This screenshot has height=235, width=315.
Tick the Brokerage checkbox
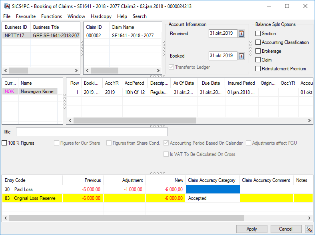pos(258,51)
